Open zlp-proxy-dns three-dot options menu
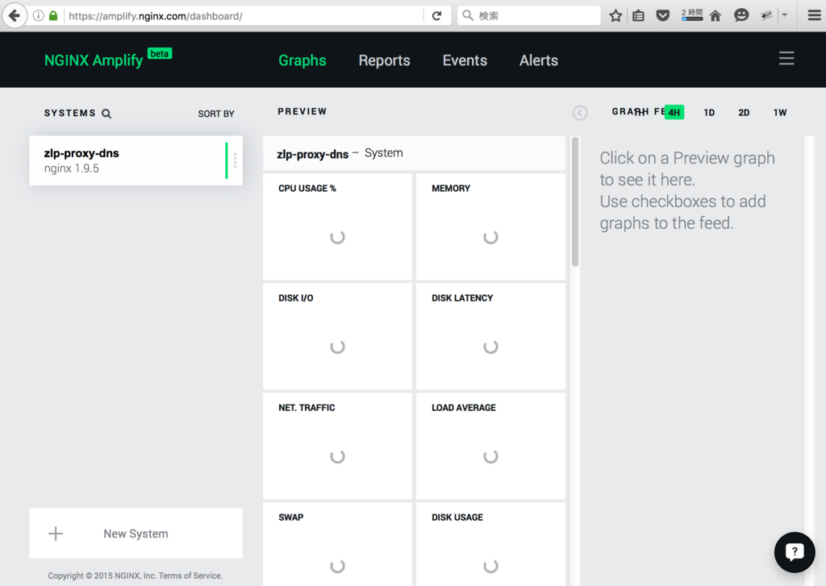This screenshot has height=586, width=826. (235, 160)
